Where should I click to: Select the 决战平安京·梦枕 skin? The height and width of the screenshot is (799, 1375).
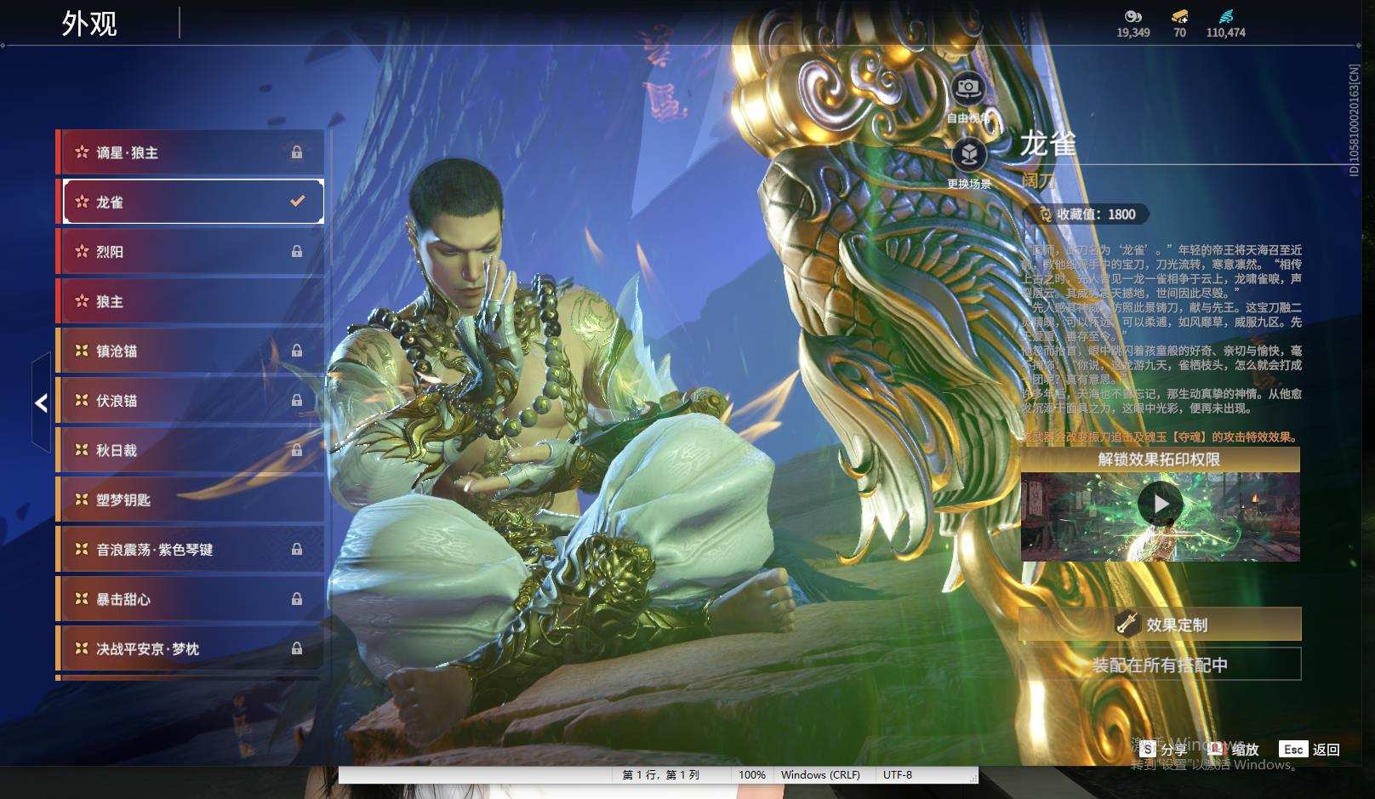point(191,648)
